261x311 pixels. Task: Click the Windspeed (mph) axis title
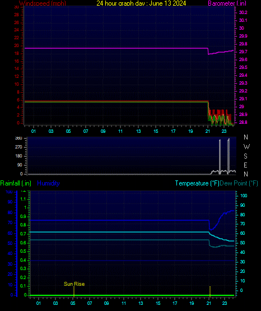pos(43,3)
